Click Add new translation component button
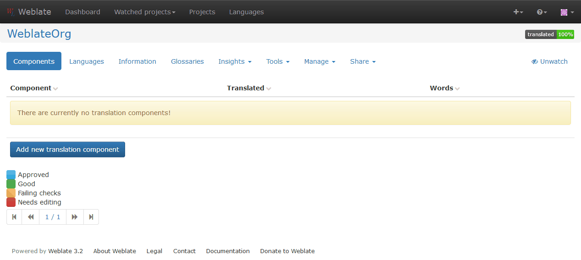The width and height of the screenshot is (581, 260). [x=67, y=149]
